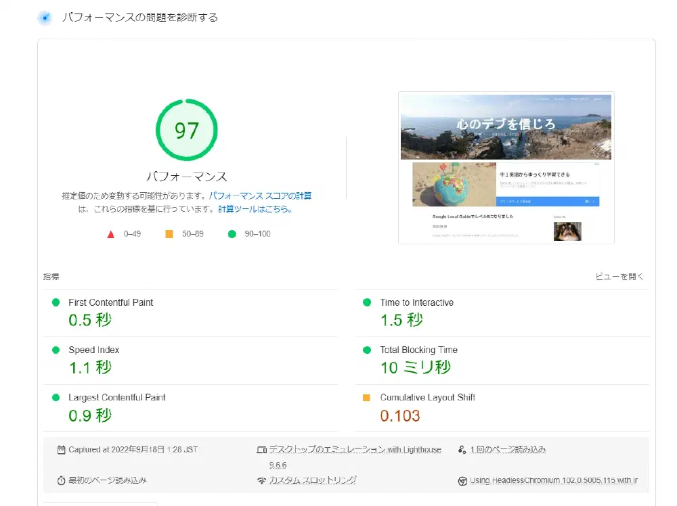677x506 pixels.
Task: Click the Chromium browser icon
Action: (x=462, y=481)
